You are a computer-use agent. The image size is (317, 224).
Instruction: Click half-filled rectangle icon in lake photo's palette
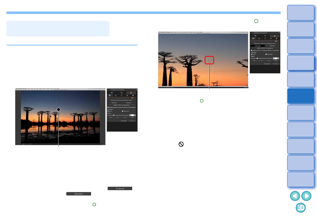pos(110,95)
